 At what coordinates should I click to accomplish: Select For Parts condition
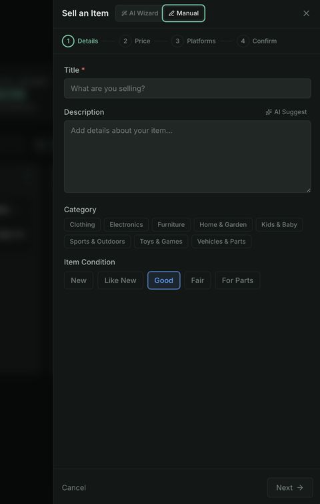click(x=237, y=280)
